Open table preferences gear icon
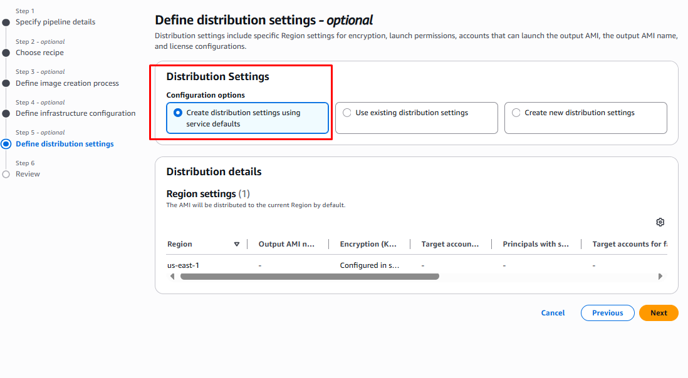This screenshot has width=688, height=378. click(x=660, y=222)
